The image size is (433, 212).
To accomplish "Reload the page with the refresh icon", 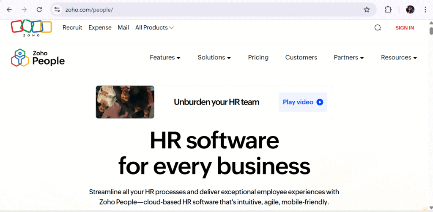I will (x=39, y=10).
